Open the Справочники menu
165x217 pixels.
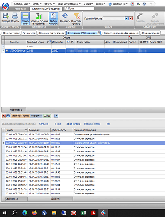point(22,4)
